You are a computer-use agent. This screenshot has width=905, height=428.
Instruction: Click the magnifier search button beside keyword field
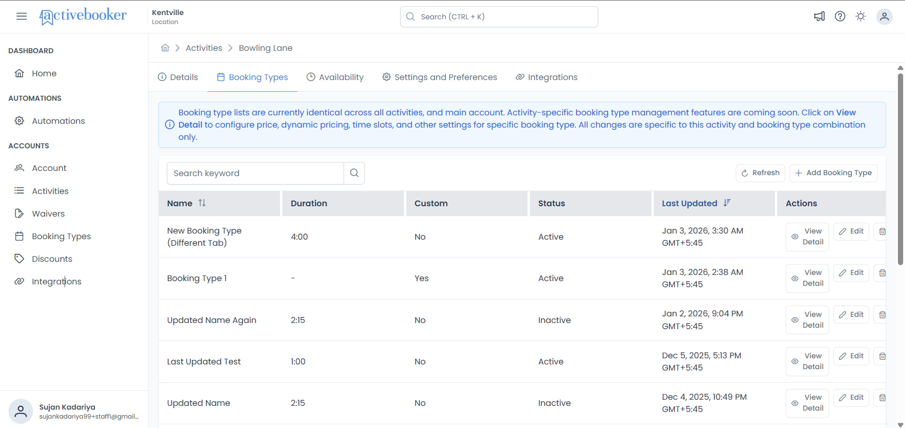coord(354,173)
